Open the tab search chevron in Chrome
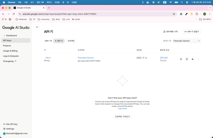The width and height of the screenshot is (213, 138). (210, 8)
